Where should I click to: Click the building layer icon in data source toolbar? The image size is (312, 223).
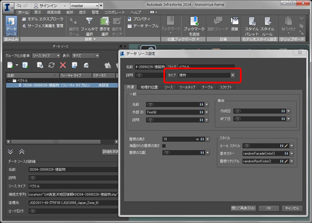click(x=86, y=65)
